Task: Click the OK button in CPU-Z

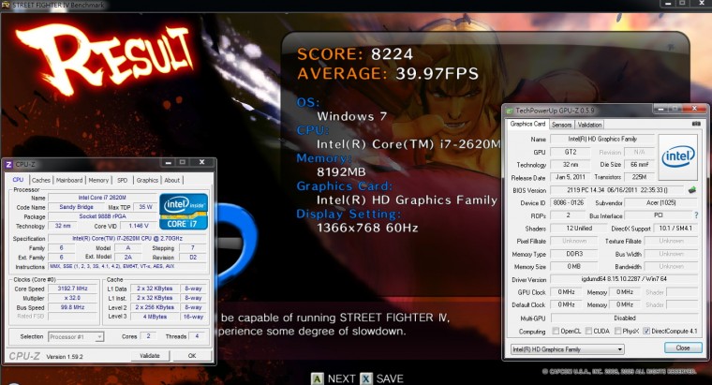Action: tap(192, 356)
